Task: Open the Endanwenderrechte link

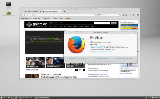Action: tap(101, 59)
